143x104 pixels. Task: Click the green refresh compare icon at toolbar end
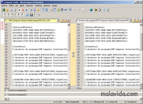pyautogui.click(x=108, y=10)
